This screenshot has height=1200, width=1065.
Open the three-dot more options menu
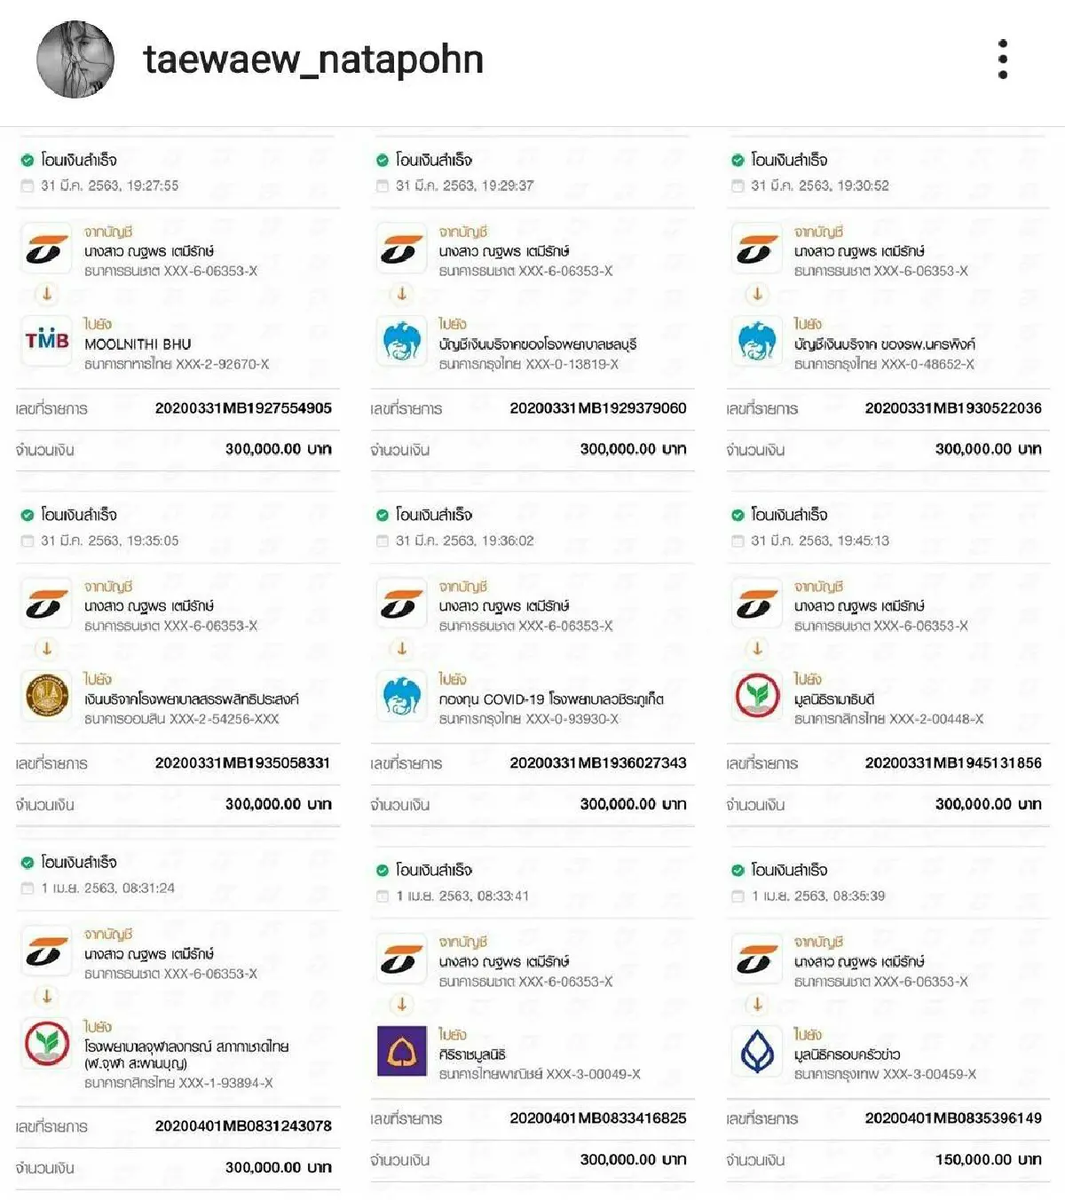click(1003, 59)
